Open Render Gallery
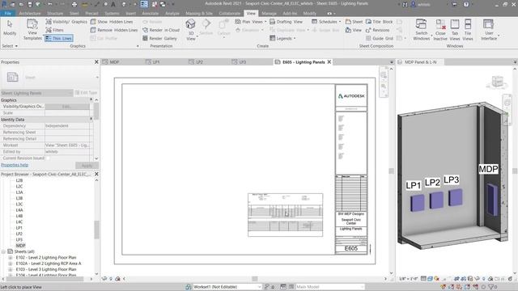This screenshot has height=291, width=518. click(159, 38)
